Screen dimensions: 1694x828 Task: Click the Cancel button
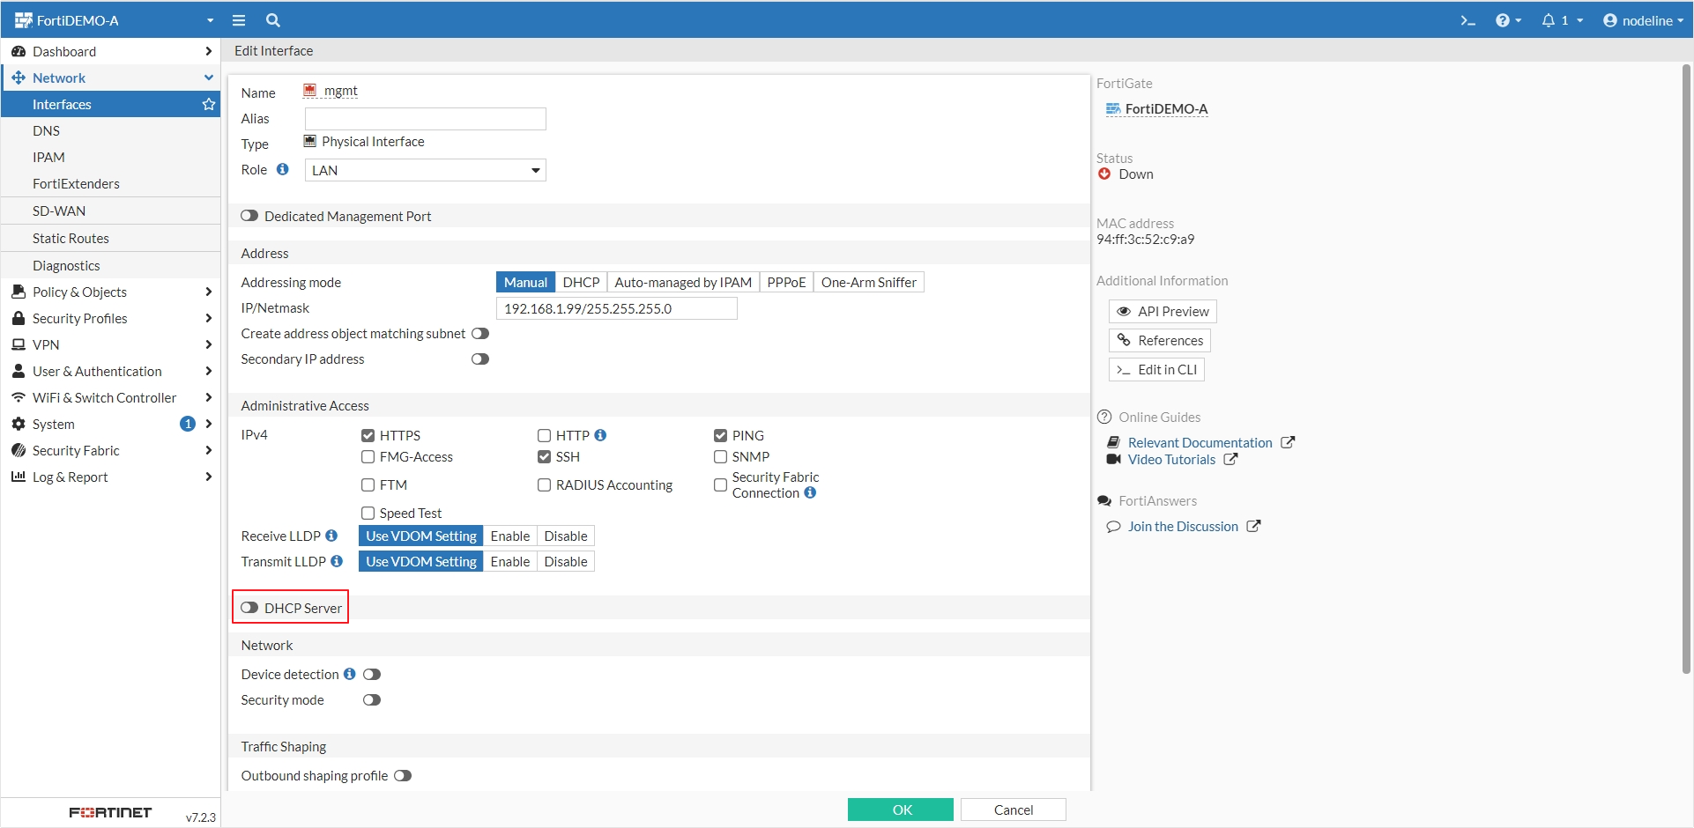click(x=1014, y=810)
